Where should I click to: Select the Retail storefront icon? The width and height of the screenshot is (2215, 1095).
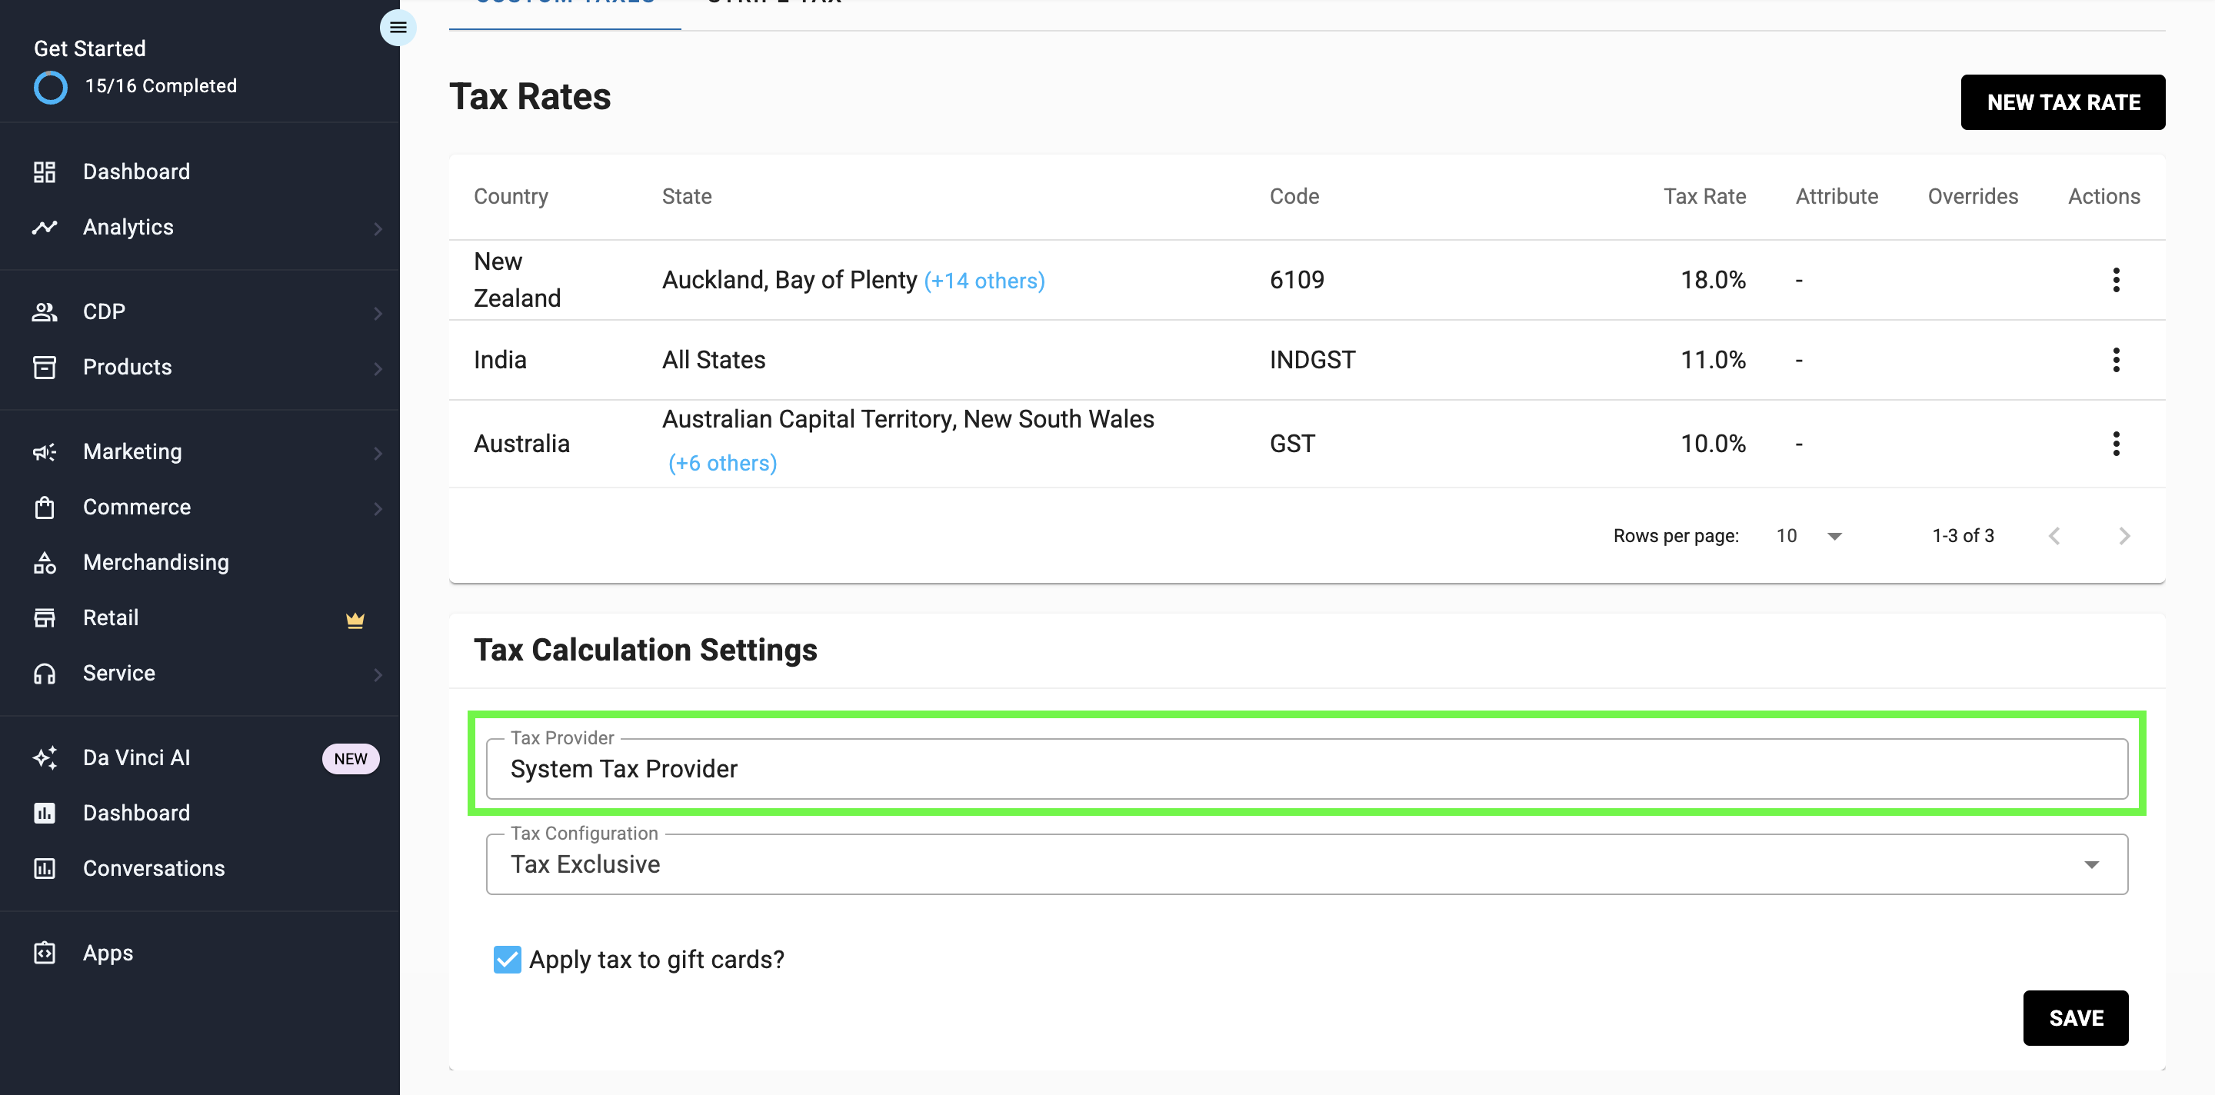[45, 618]
